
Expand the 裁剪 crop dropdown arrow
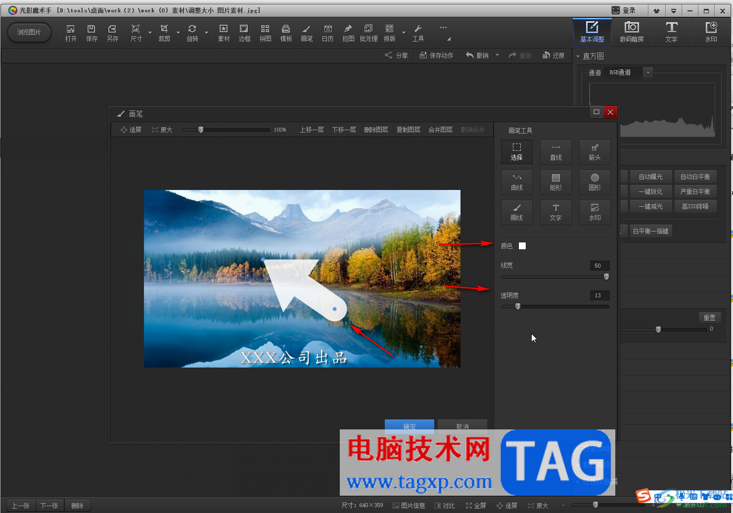click(x=178, y=33)
